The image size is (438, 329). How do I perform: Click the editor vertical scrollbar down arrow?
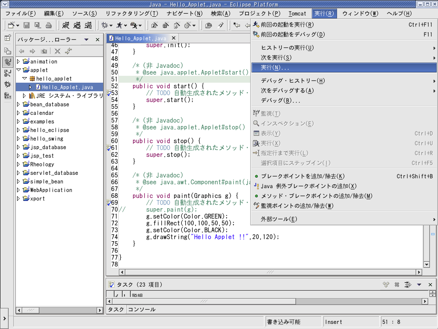(426, 264)
